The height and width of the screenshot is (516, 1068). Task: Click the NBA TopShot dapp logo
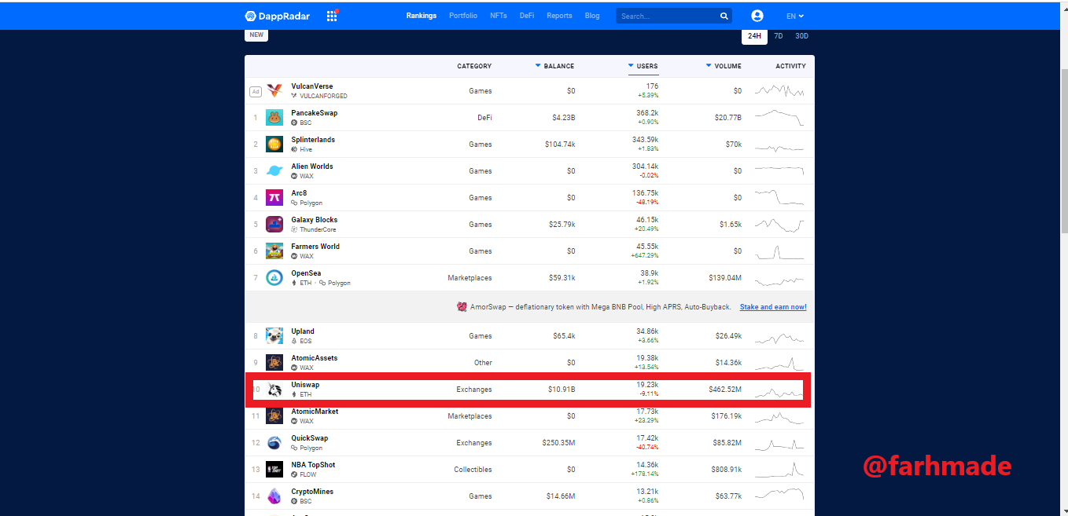pos(274,470)
